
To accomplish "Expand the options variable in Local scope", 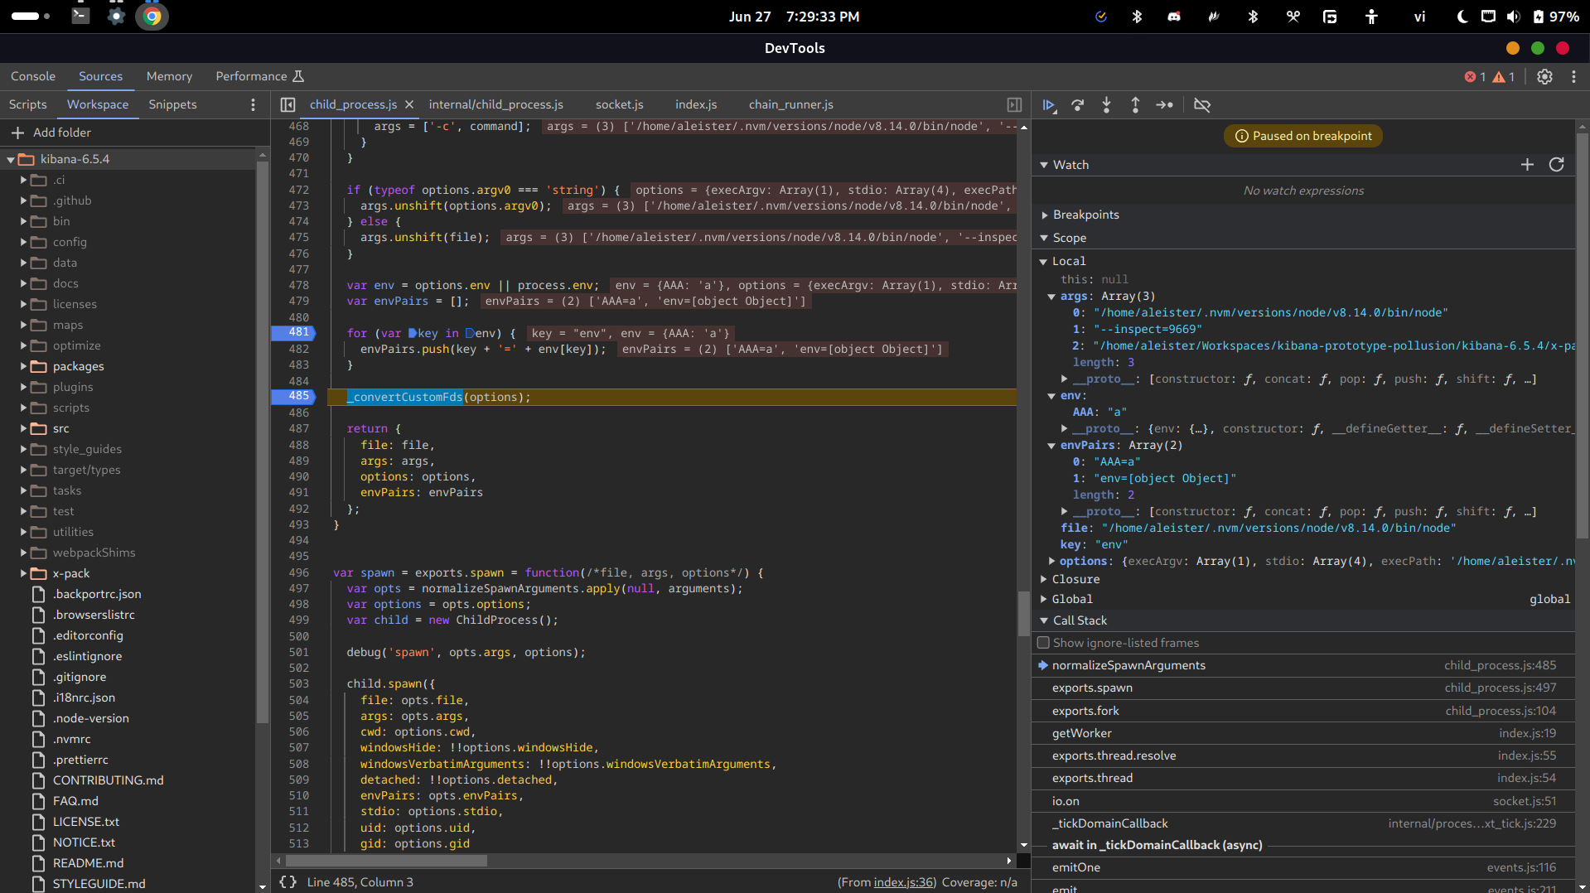I will pyautogui.click(x=1051, y=561).
